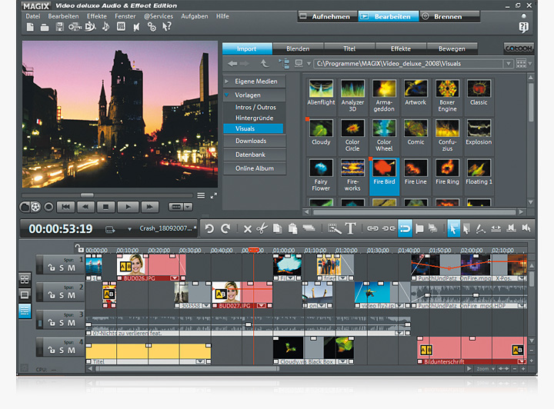
Task: Select the single-object mouse mode arrow
Action: pyautogui.click(x=453, y=228)
